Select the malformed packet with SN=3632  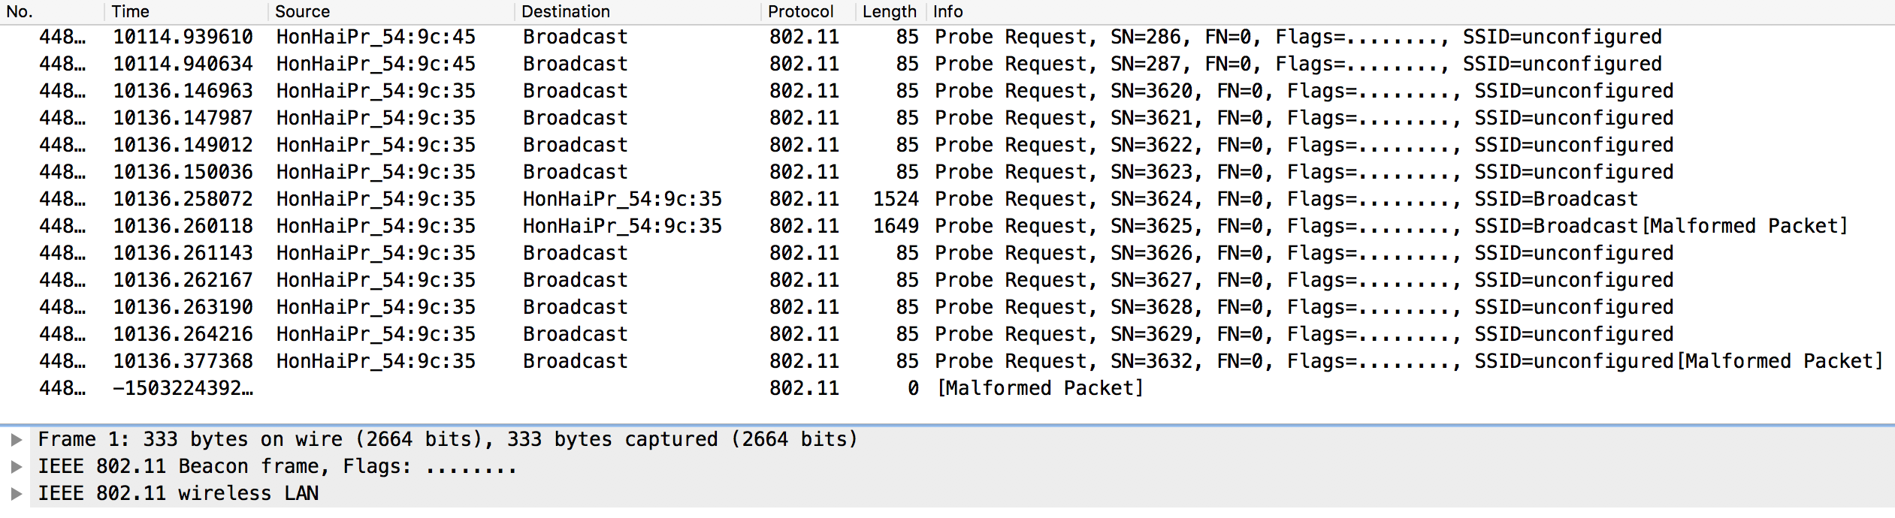tap(947, 361)
